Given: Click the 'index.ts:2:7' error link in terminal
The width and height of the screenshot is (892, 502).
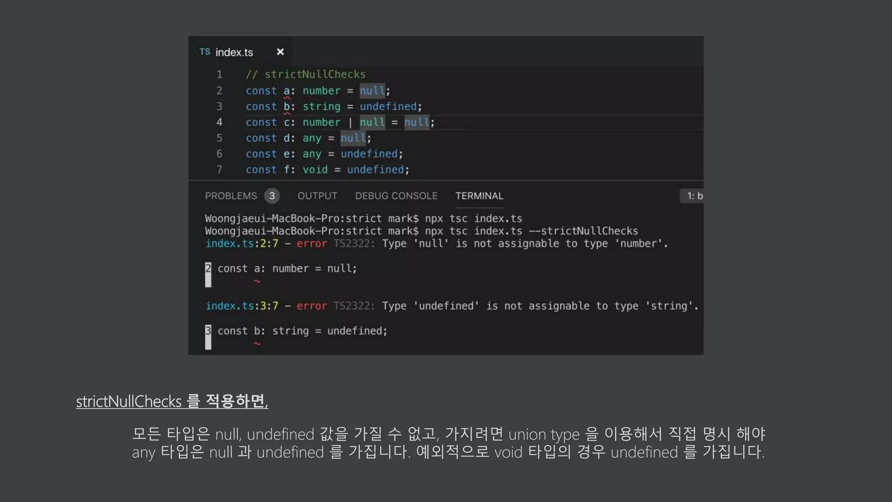Looking at the screenshot, I should [242, 244].
